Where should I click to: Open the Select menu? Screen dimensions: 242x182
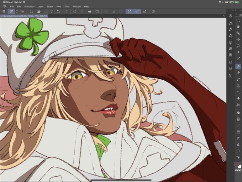click(50, 6)
